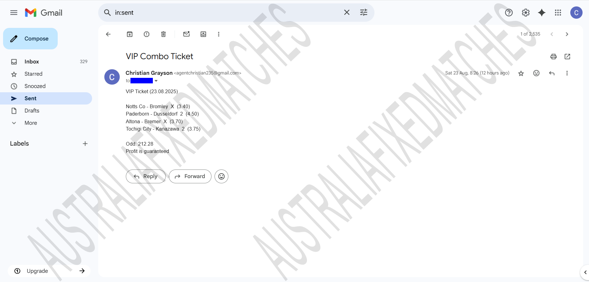
Task: Open the Inbox folder
Action: [x=46, y=62]
